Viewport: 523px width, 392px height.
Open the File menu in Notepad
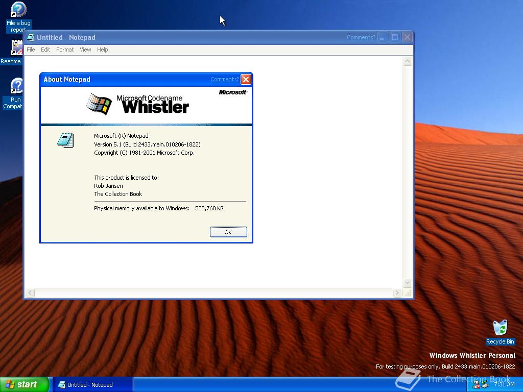[31, 50]
